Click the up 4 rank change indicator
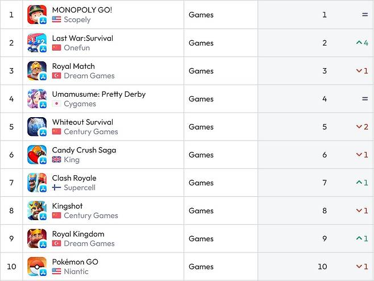Image resolution: width=374 pixels, height=281 pixels. point(362,43)
